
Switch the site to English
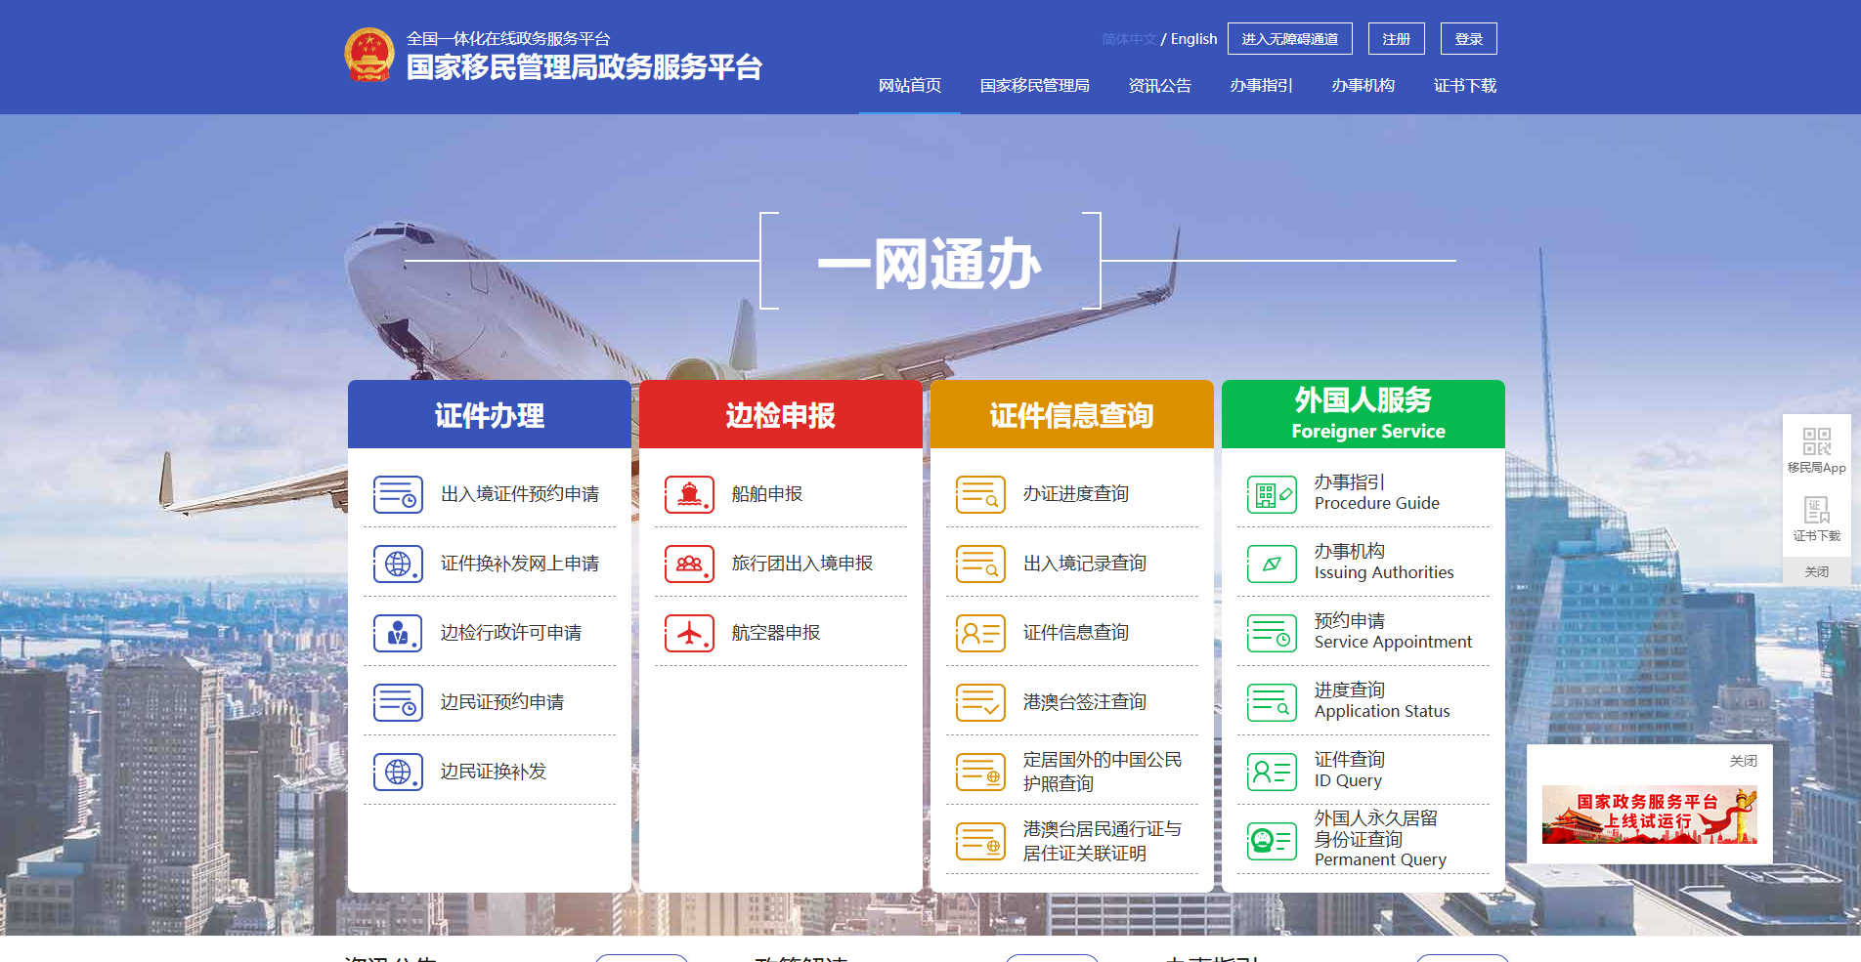click(x=1192, y=38)
